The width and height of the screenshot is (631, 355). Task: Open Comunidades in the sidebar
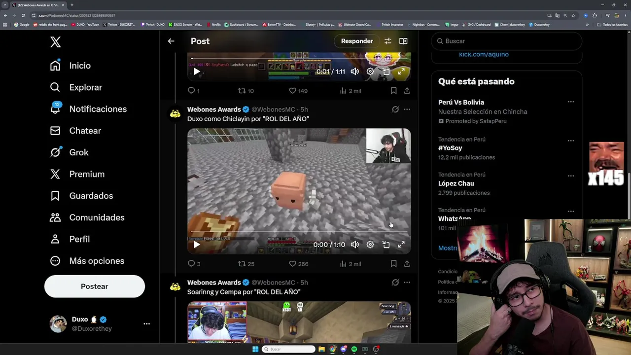click(87, 217)
